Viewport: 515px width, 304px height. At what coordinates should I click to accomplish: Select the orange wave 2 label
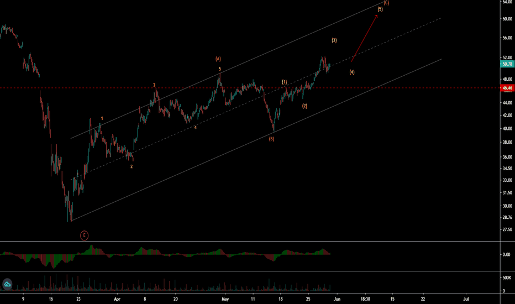(132, 166)
